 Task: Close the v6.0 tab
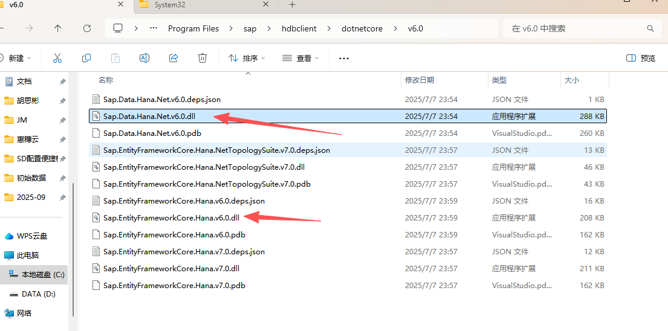(x=120, y=4)
